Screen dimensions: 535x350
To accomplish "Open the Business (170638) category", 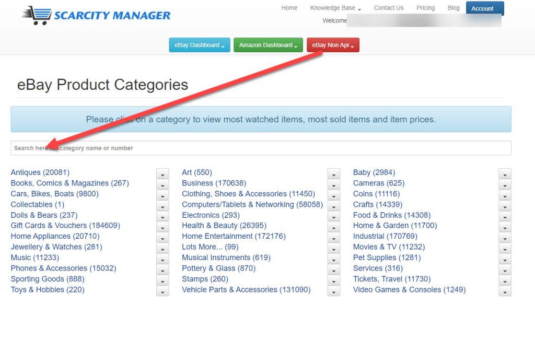I will [214, 183].
